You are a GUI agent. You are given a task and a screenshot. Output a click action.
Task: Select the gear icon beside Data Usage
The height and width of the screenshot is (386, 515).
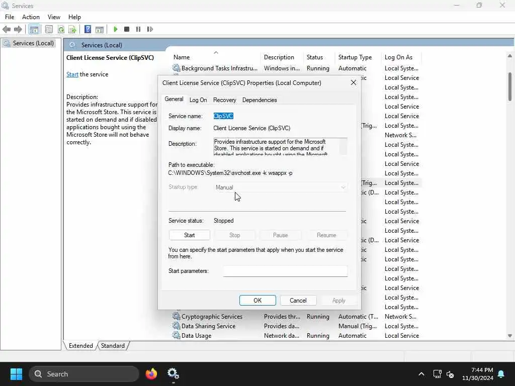coord(176,335)
